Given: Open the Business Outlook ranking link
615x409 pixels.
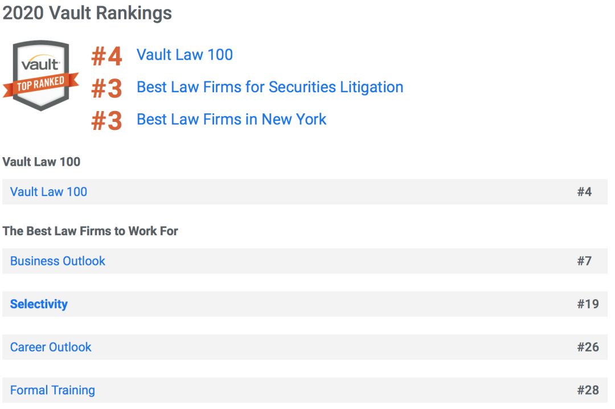Looking at the screenshot, I should tap(58, 261).
